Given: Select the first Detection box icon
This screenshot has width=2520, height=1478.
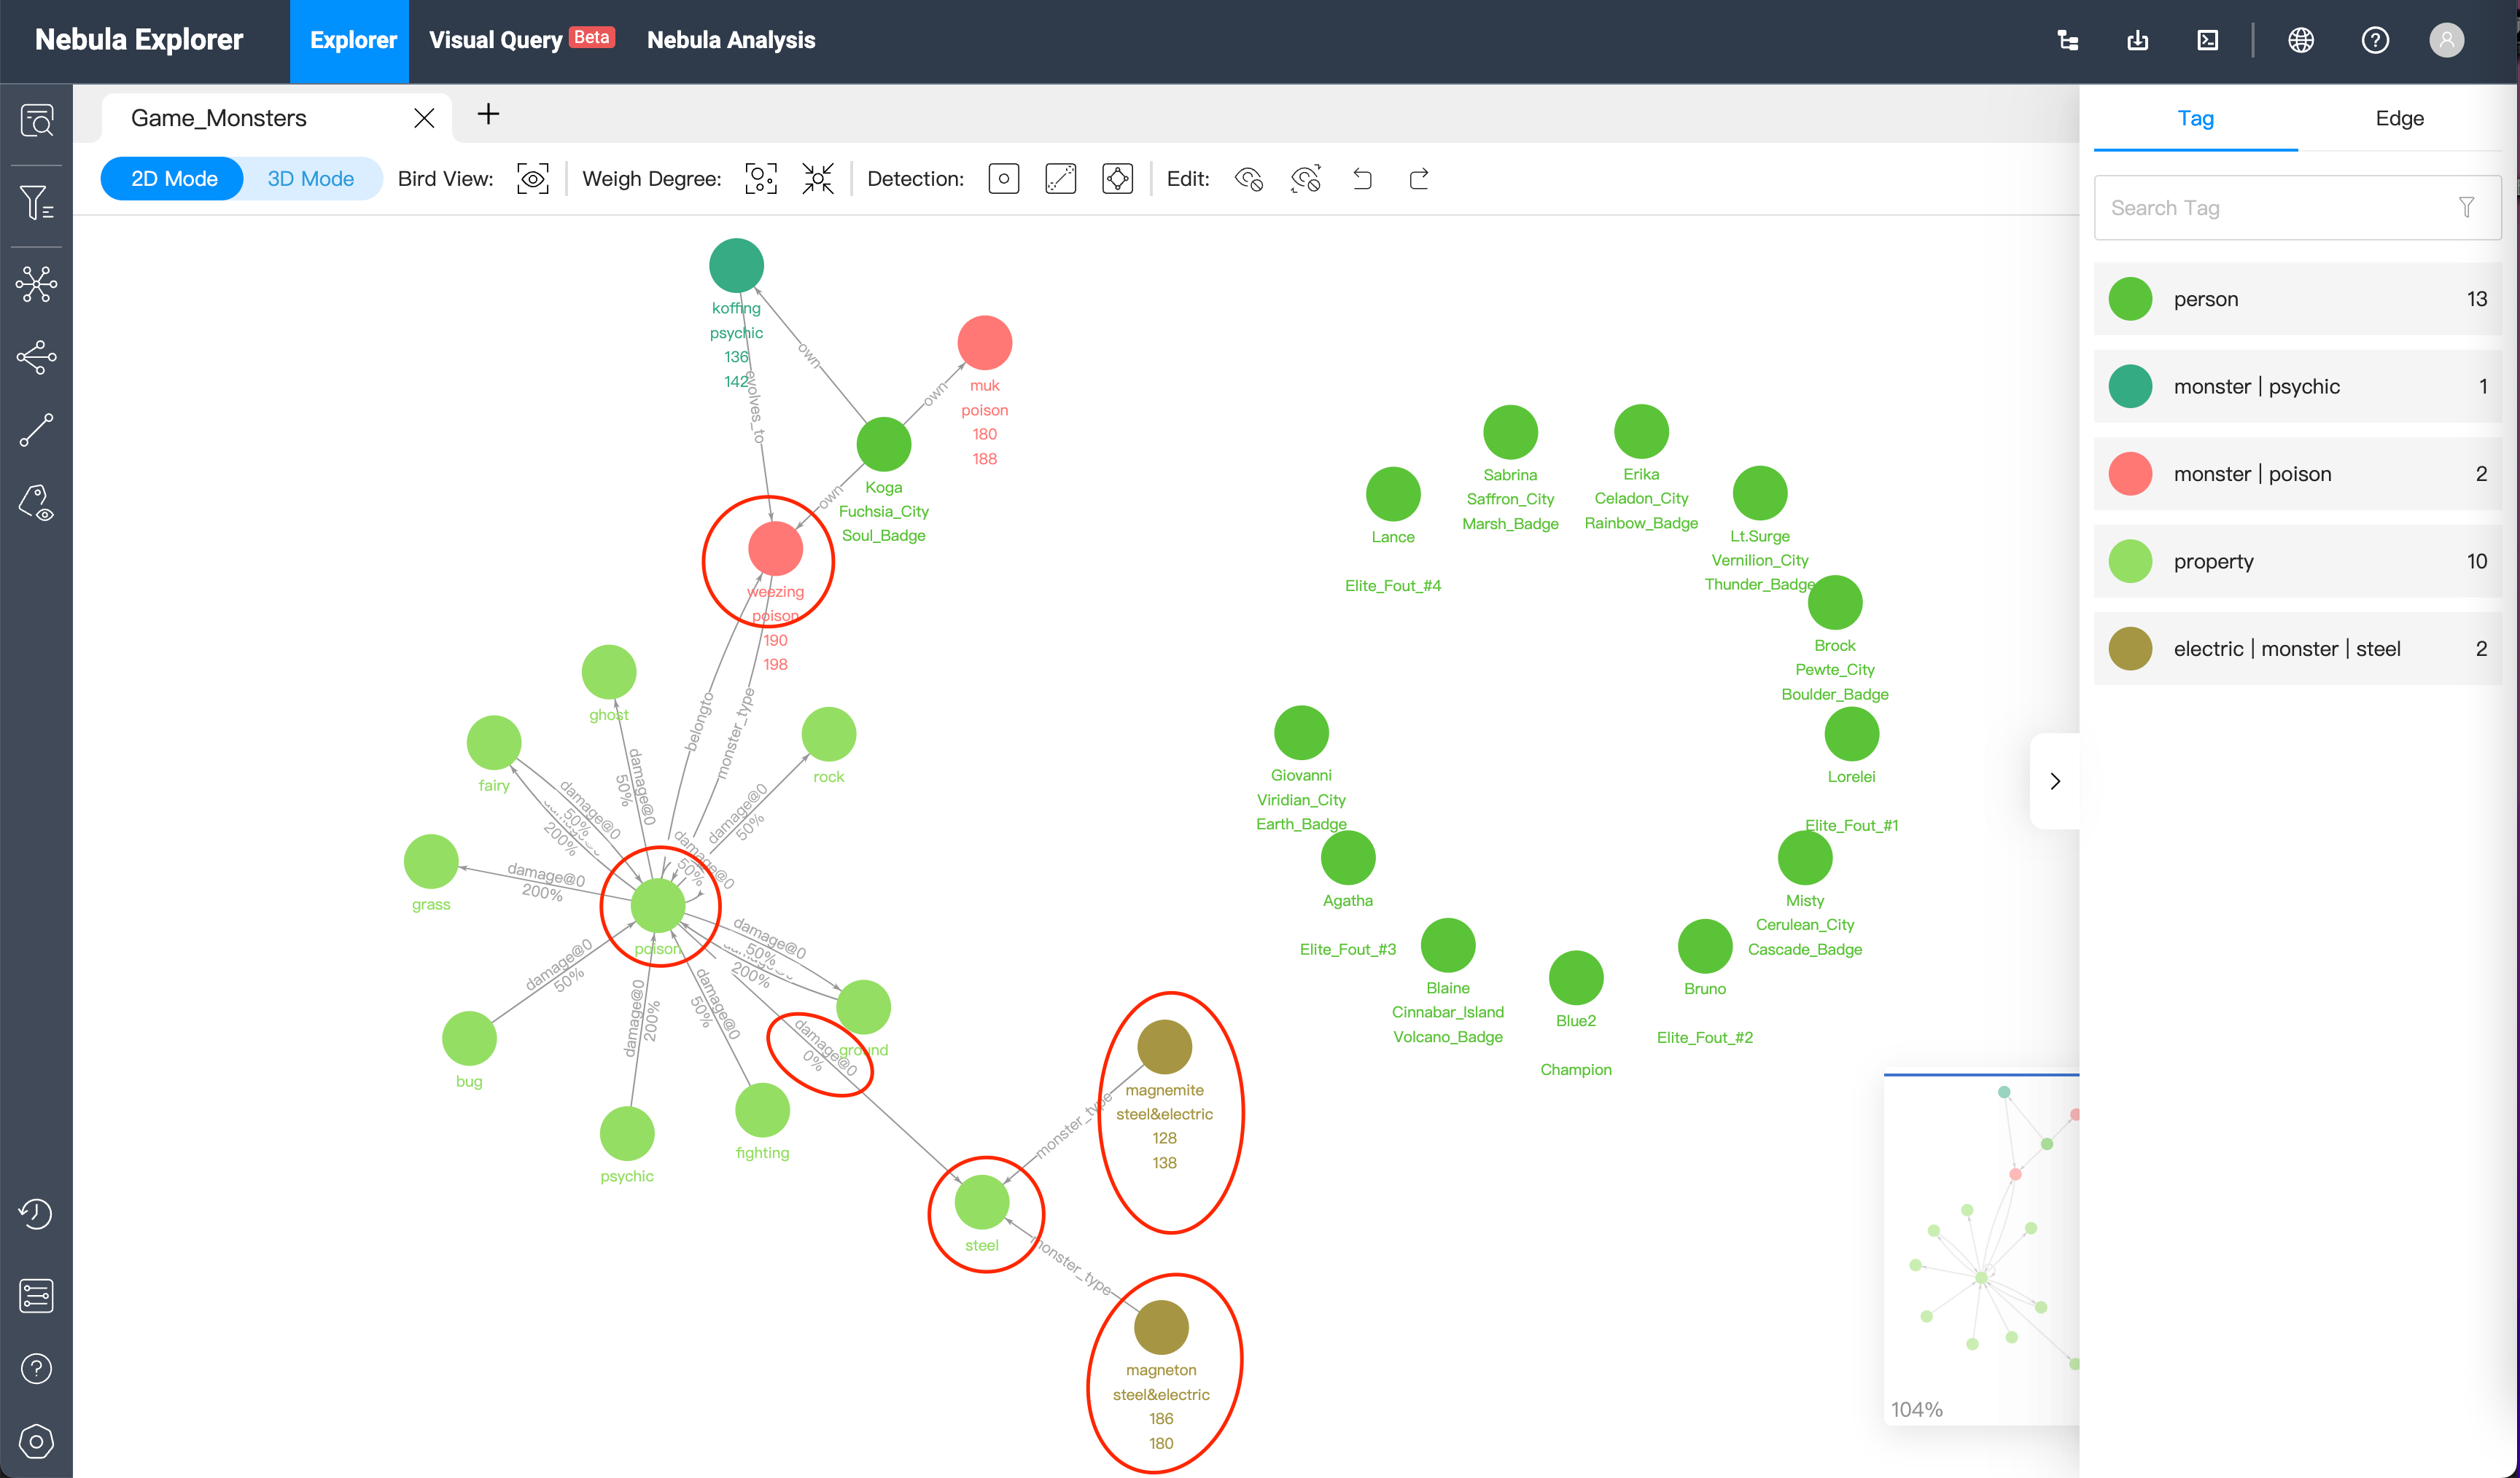Looking at the screenshot, I should click(1003, 179).
